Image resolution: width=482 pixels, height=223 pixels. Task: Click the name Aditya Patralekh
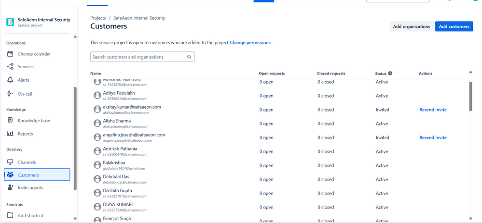tap(119, 93)
